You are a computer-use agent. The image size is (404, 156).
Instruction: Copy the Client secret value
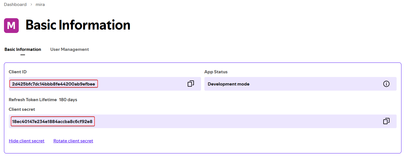pos(386,121)
